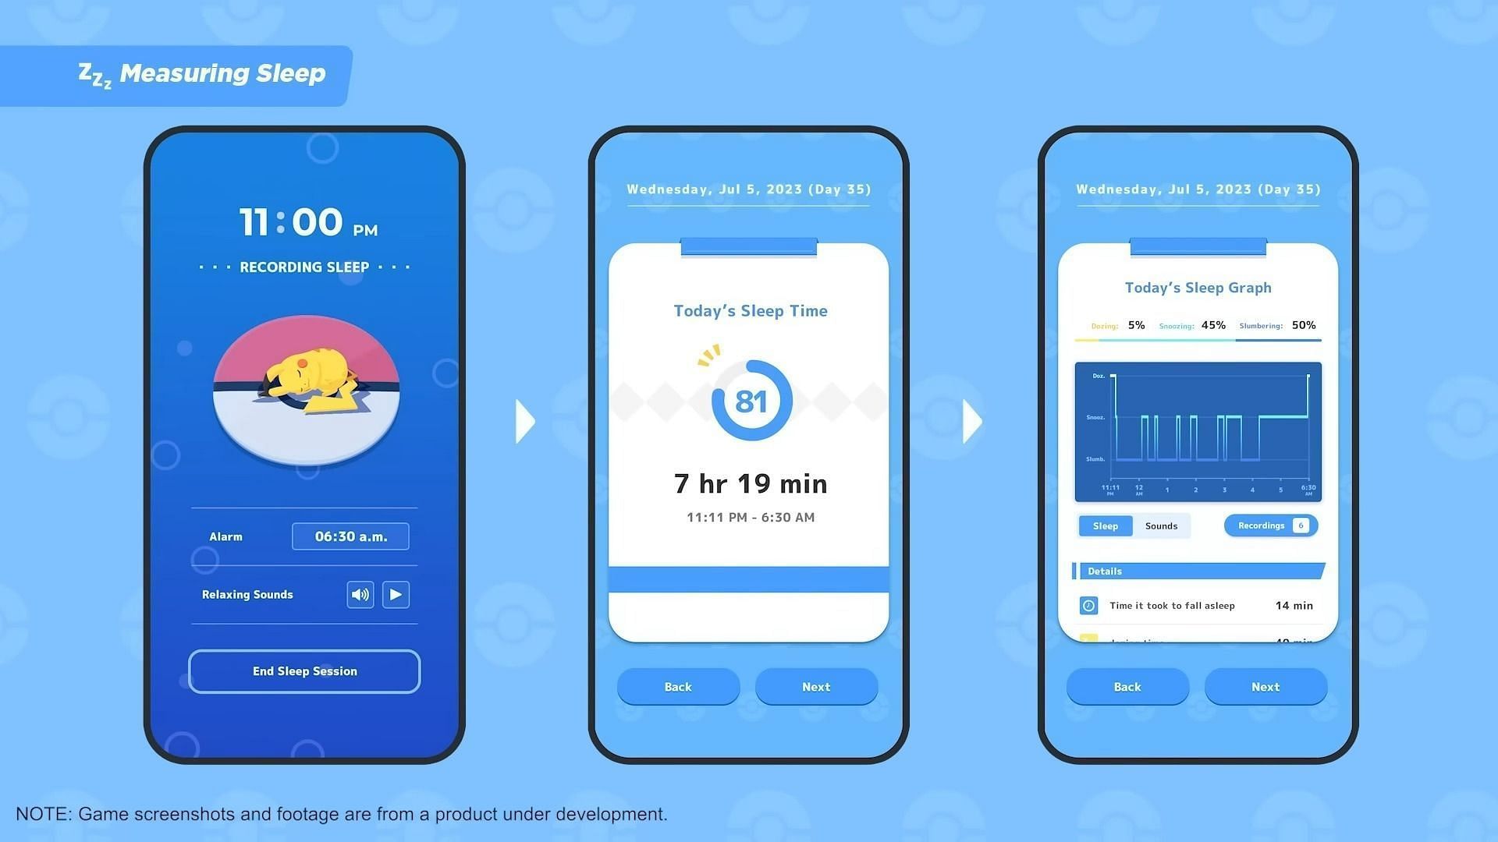Click End Sleep Session button

[x=304, y=671]
